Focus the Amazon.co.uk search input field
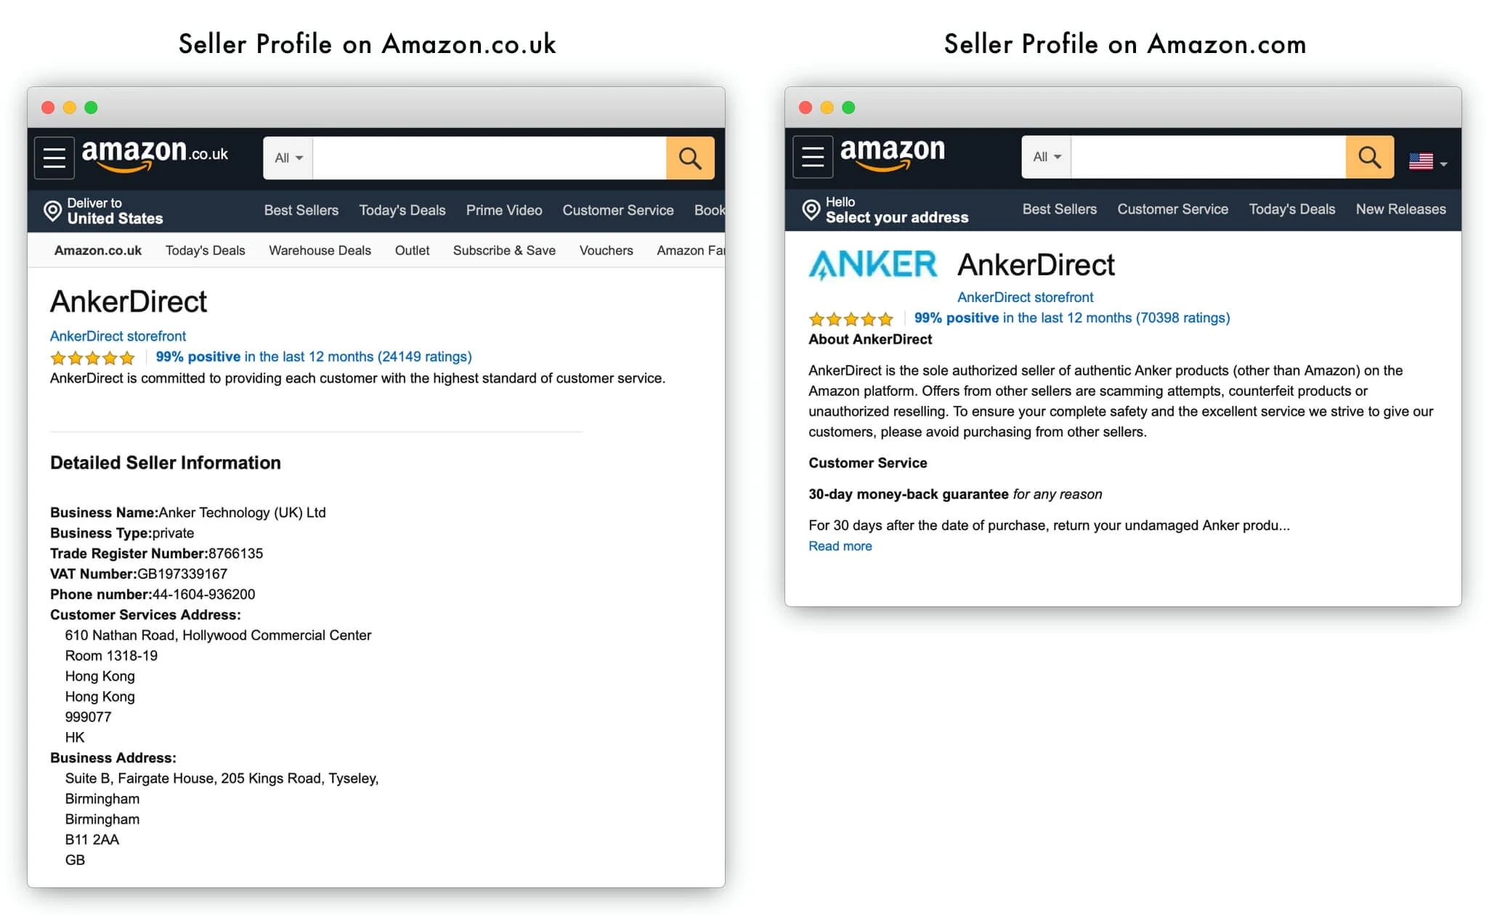1489x915 pixels. (490, 158)
